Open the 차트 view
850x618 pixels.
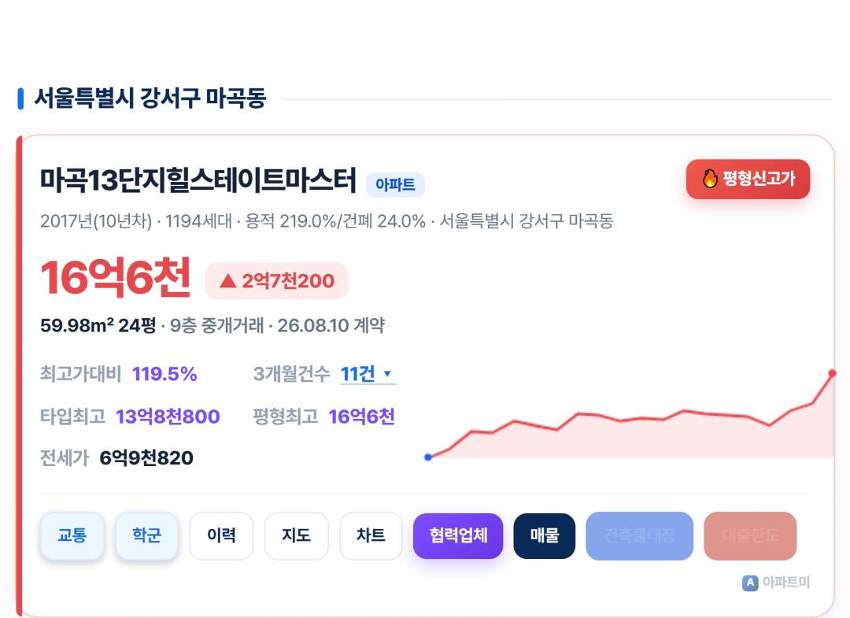pos(371,535)
